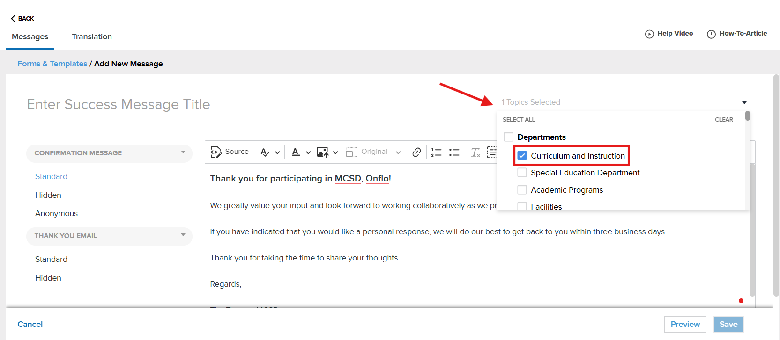The width and height of the screenshot is (780, 340).
Task: Click the insert image icon
Action: 322,152
